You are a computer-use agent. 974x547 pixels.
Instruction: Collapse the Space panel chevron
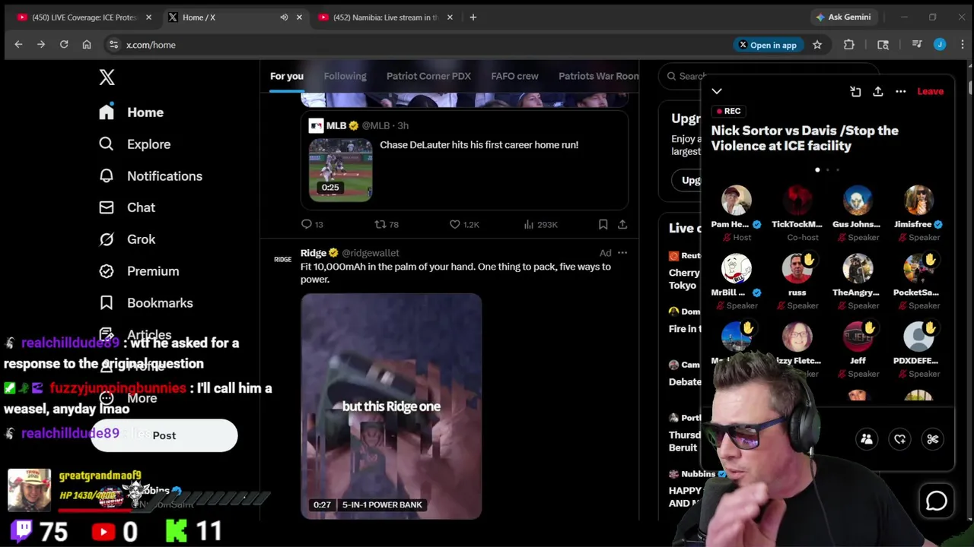(717, 91)
